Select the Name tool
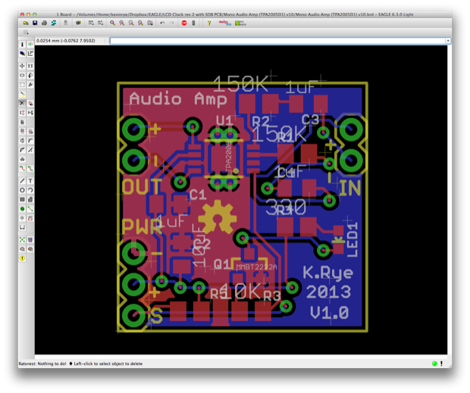Image resolution: width=470 pixels, height=393 pixels. 22,132
